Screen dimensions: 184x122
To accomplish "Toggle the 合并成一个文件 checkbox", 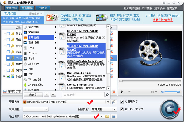I will (122, 109).
